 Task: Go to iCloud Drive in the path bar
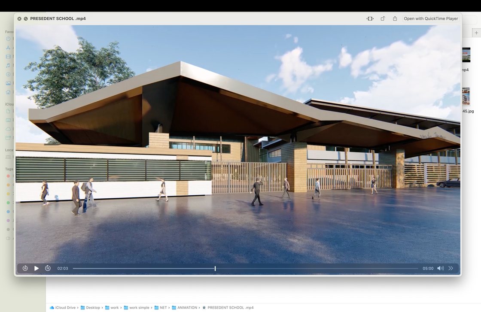tap(63, 308)
